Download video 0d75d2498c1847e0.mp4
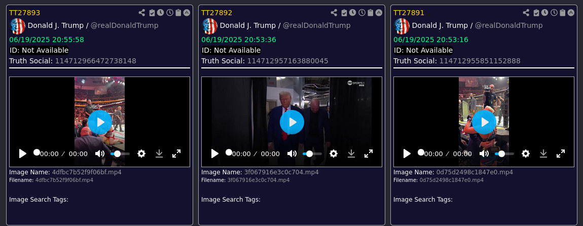 point(543,154)
